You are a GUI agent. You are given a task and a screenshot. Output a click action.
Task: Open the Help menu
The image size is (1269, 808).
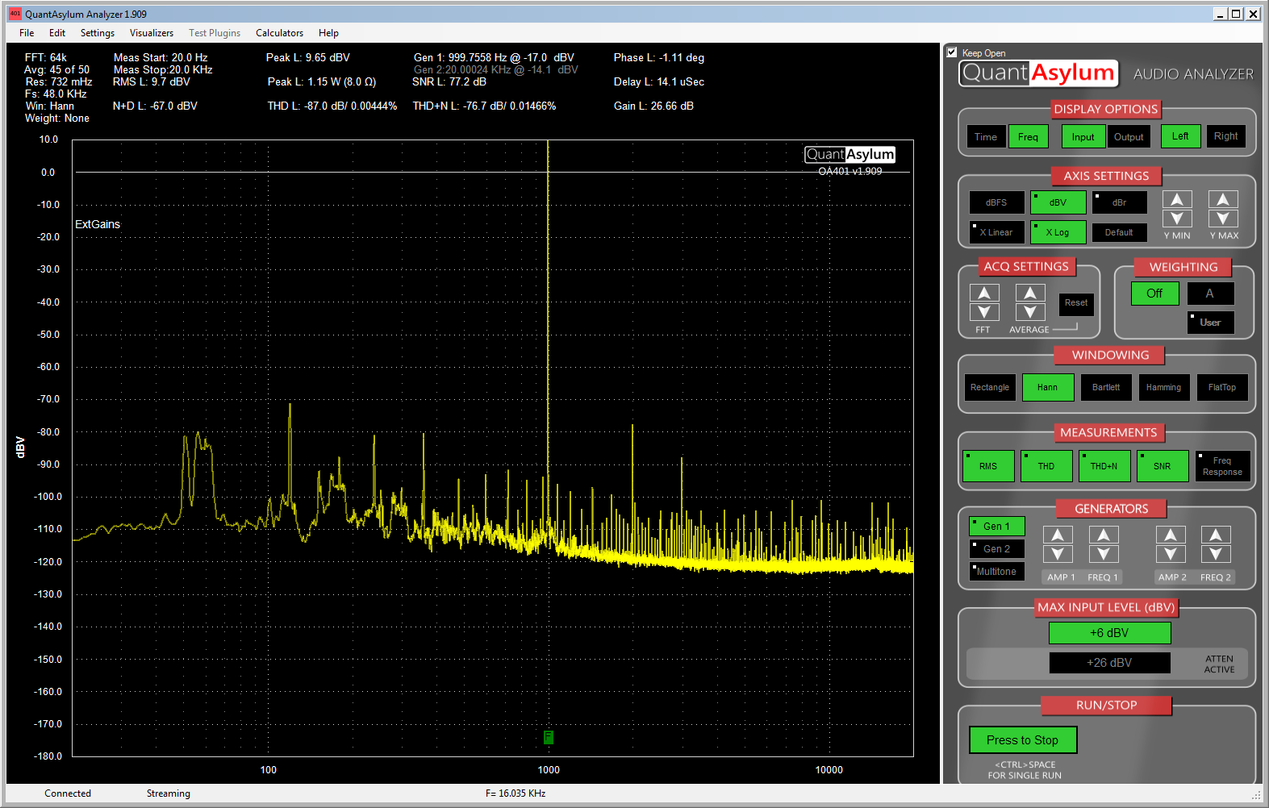[x=328, y=33]
